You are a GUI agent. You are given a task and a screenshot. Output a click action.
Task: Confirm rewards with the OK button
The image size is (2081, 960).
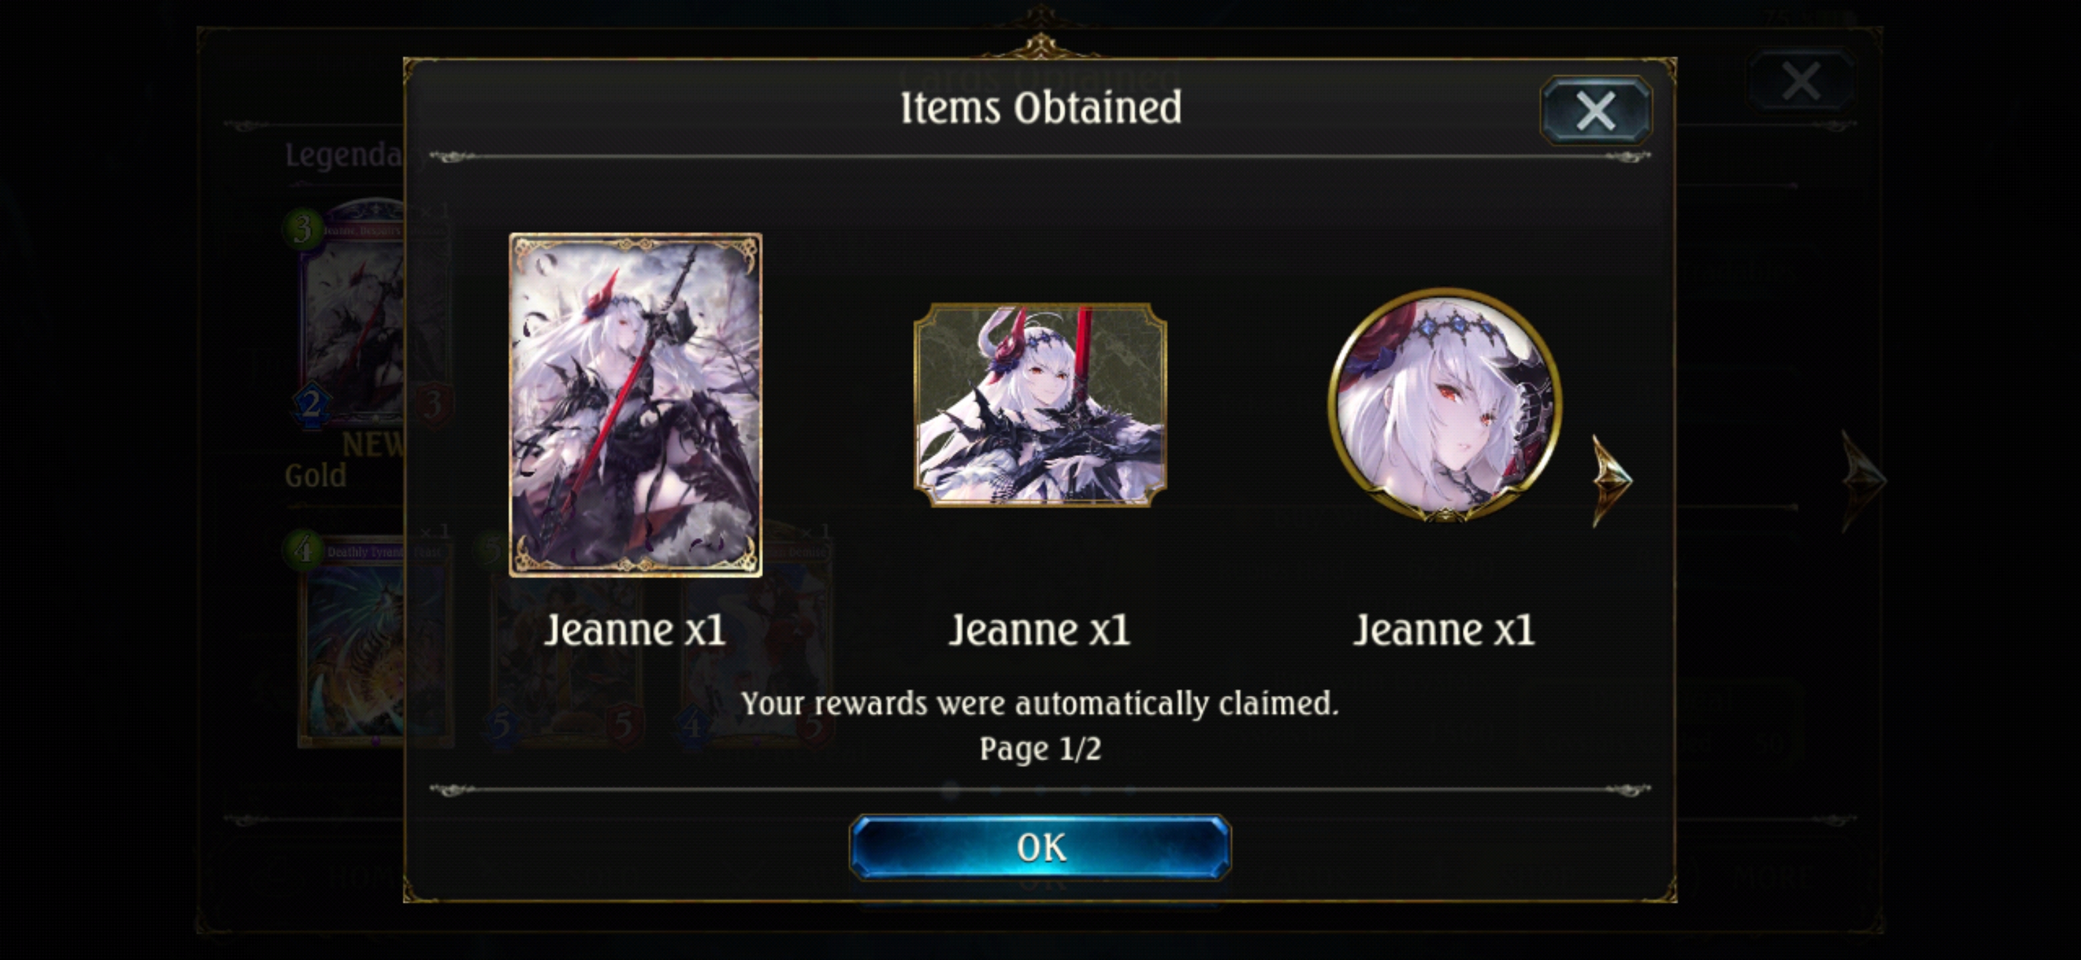pos(1040,848)
